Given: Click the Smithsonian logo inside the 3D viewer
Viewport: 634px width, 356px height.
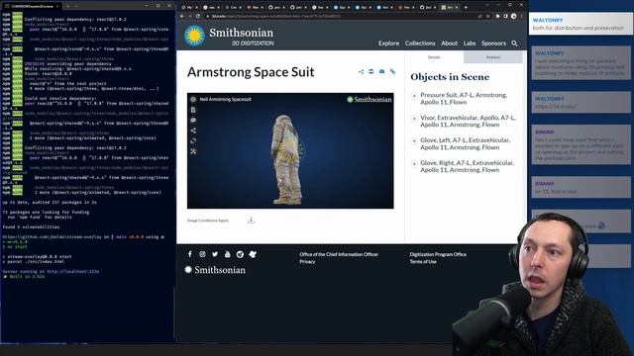Looking at the screenshot, I should click(370, 99).
